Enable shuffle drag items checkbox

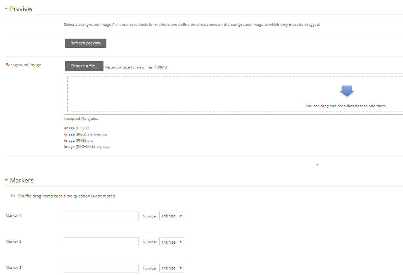(13, 196)
